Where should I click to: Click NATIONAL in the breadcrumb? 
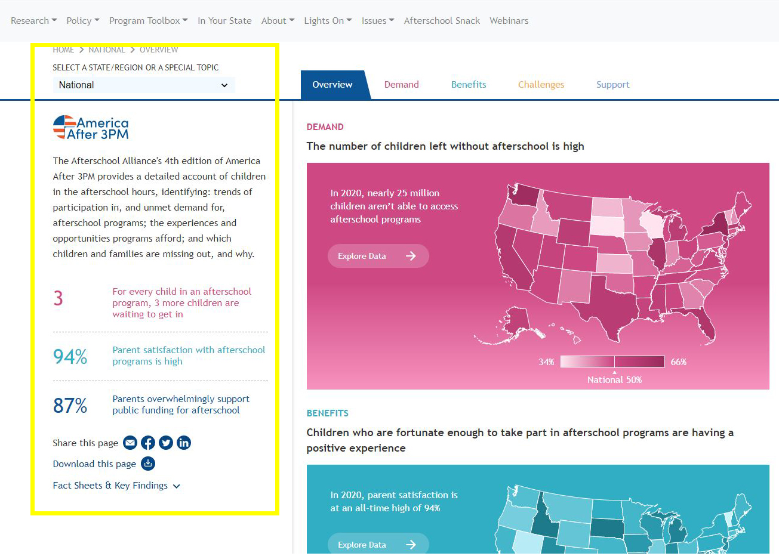pyautogui.click(x=107, y=50)
